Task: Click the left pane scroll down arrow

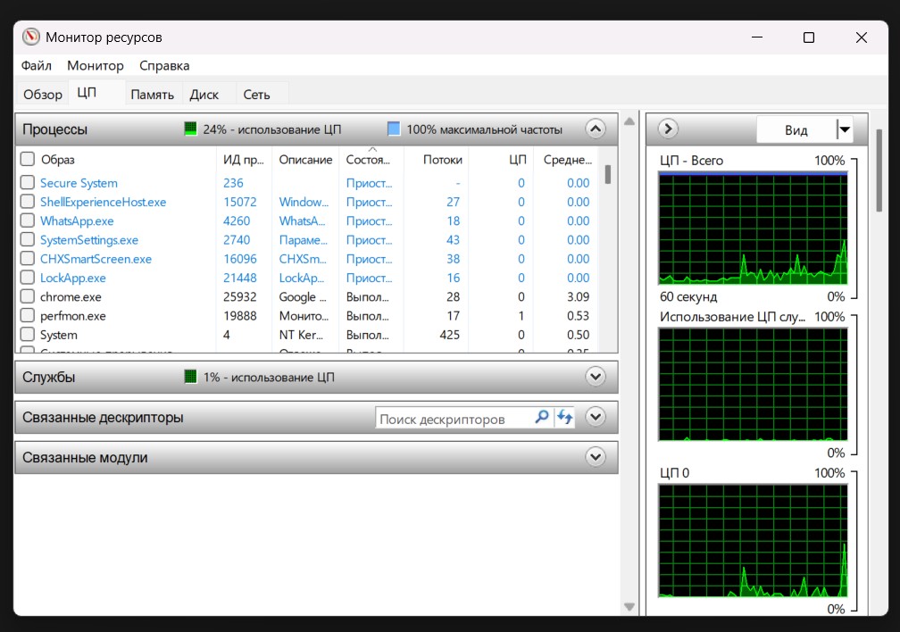Action: (629, 607)
